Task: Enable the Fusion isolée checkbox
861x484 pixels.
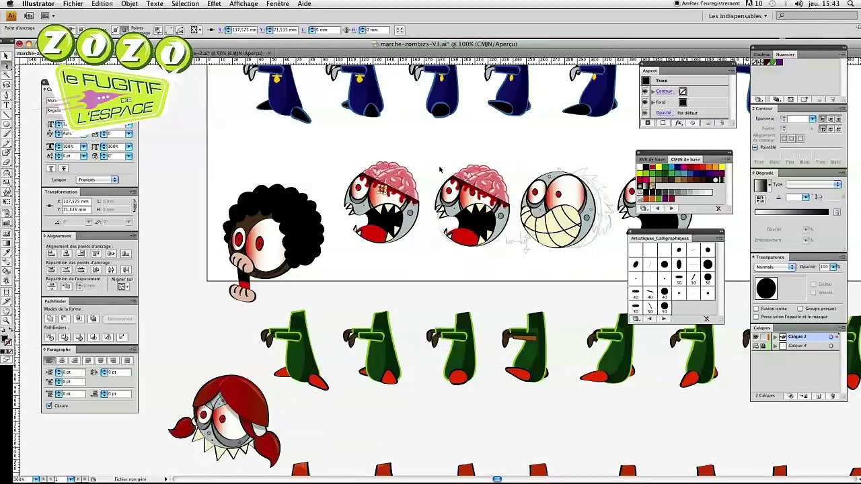Action: 756,309
